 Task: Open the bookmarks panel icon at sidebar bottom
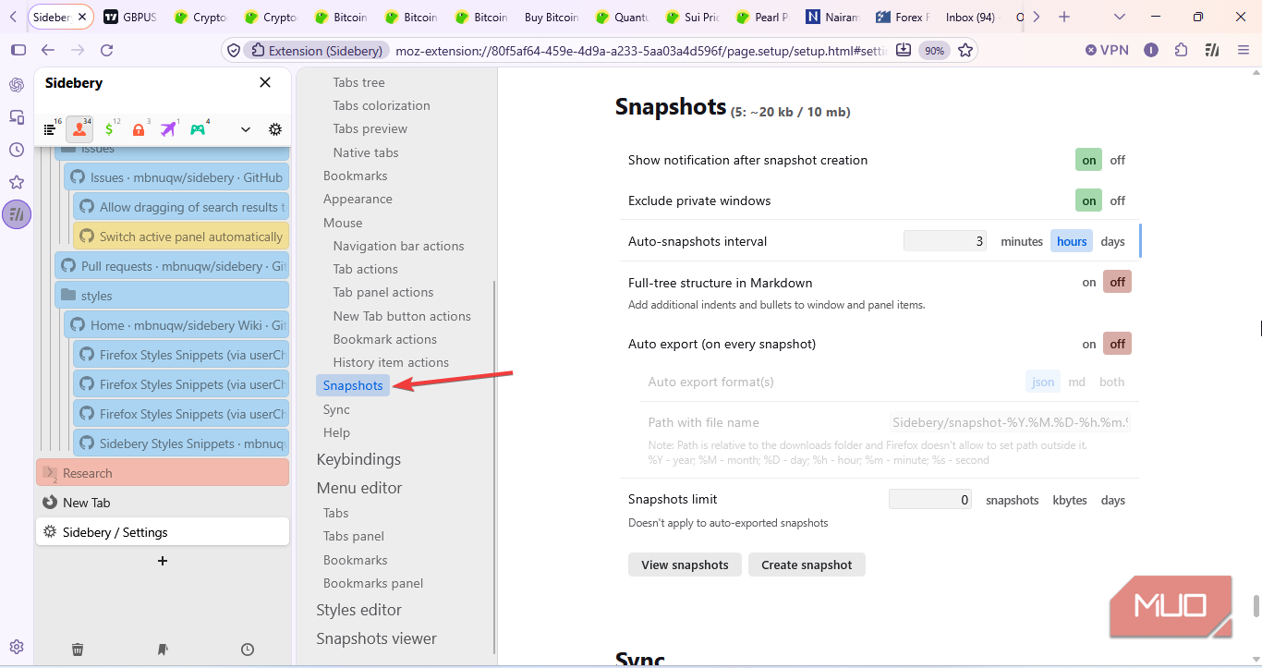(163, 650)
